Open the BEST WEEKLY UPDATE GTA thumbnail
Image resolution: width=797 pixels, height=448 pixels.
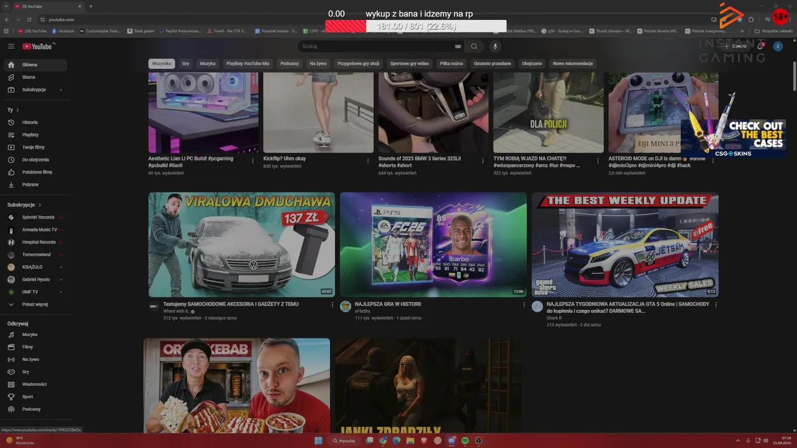pyautogui.click(x=625, y=245)
